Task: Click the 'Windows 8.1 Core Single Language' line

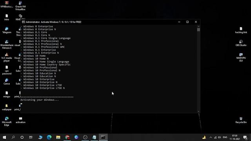Action: click(x=47, y=38)
